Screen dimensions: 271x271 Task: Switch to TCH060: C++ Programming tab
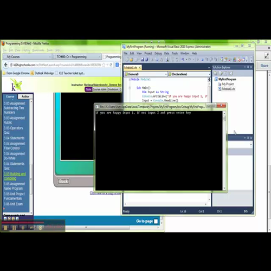click(76, 57)
